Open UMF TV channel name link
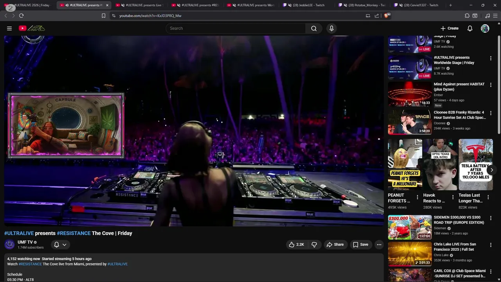Viewport: 501px width, 282px height. [25, 242]
